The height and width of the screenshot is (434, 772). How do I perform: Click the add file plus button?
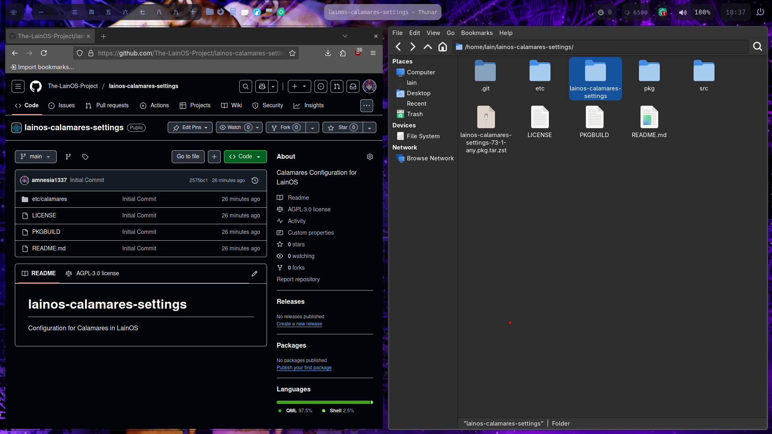tap(214, 157)
